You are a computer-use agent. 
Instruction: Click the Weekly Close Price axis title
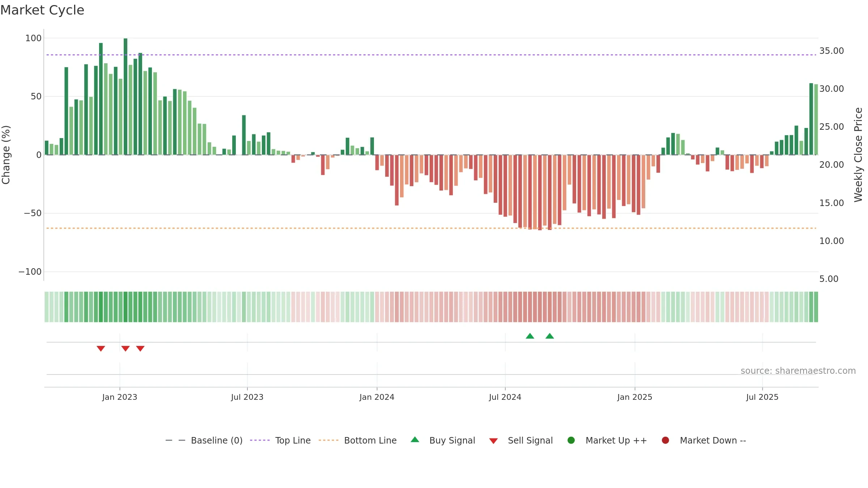point(858,155)
